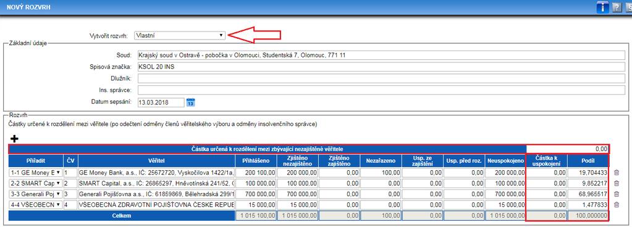Click the GE Money Bank creditor name field

tap(156, 172)
